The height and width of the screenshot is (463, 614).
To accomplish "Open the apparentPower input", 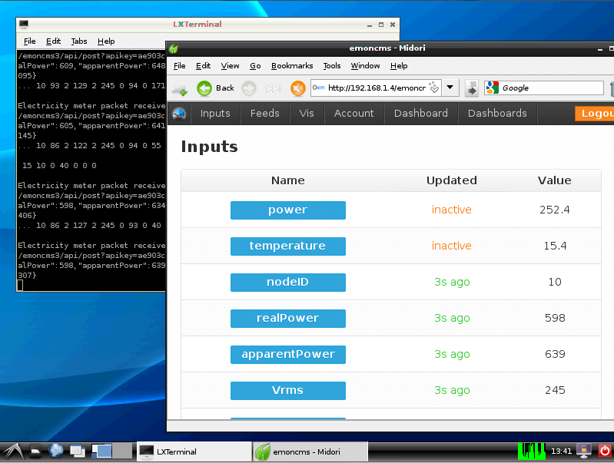I will (x=288, y=354).
